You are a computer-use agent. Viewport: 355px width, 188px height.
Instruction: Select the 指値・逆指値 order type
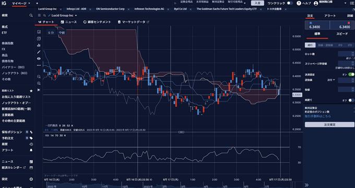click(325, 45)
